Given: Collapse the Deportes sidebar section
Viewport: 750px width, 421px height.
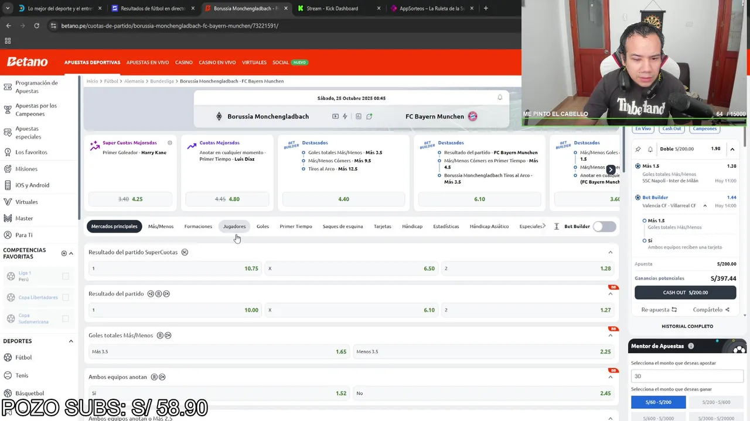Looking at the screenshot, I should (x=71, y=341).
